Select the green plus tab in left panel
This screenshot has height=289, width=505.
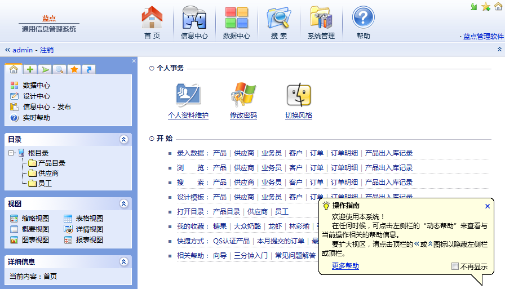[30, 69]
